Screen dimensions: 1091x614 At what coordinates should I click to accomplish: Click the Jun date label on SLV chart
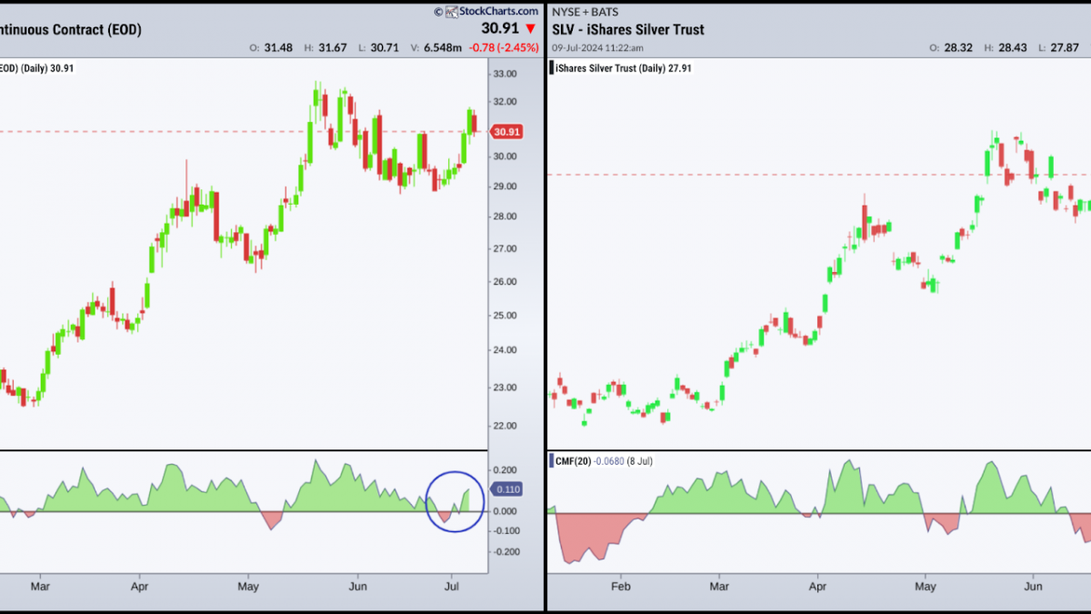pos(1032,588)
